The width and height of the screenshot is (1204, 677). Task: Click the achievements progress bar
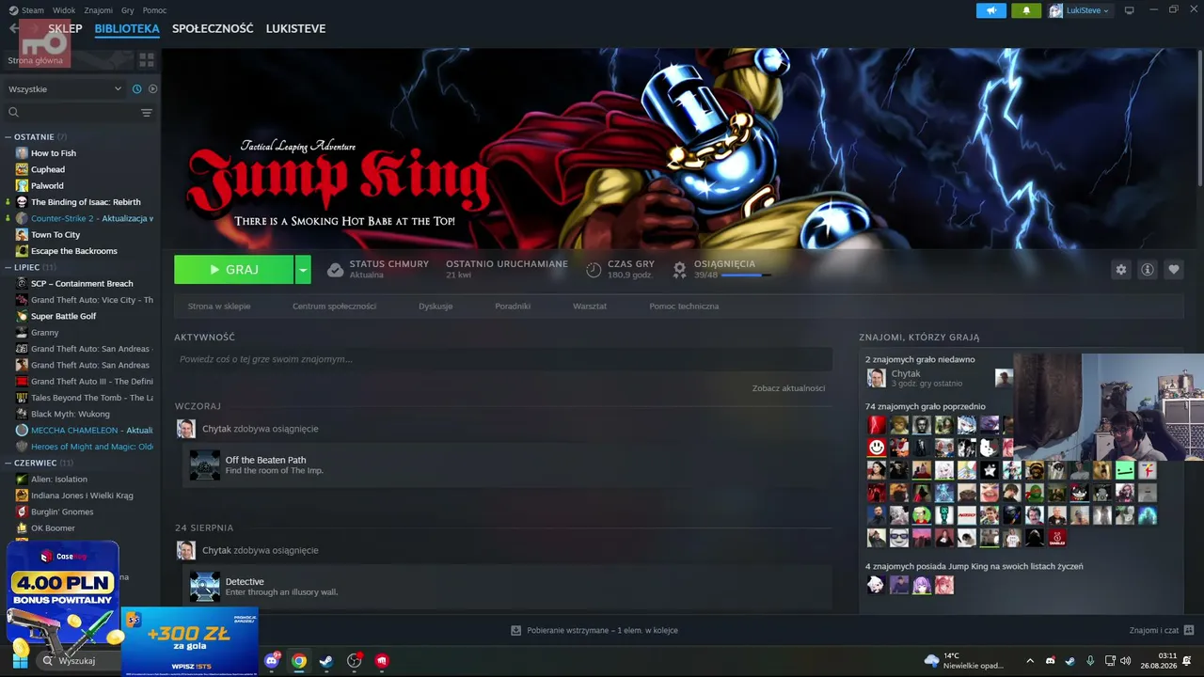(x=746, y=276)
